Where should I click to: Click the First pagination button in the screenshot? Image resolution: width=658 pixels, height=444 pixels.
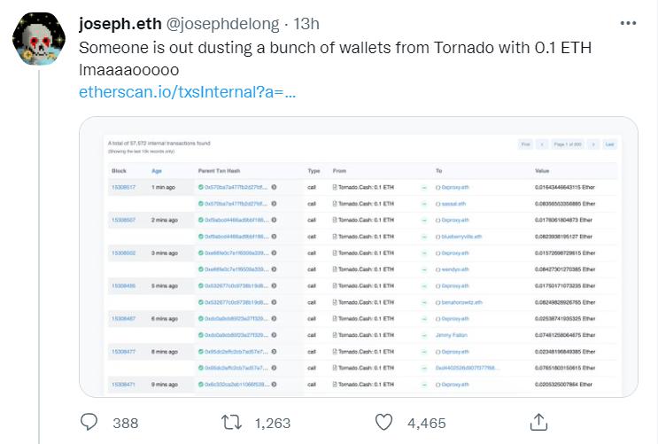pos(525,144)
